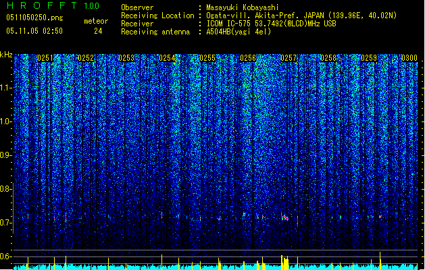Click the meteor count value 24
This screenshot has width=425, height=270.
coord(98,31)
